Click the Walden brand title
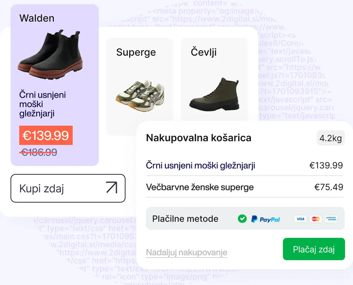Image resolution: width=353 pixels, height=285 pixels. tap(37, 18)
